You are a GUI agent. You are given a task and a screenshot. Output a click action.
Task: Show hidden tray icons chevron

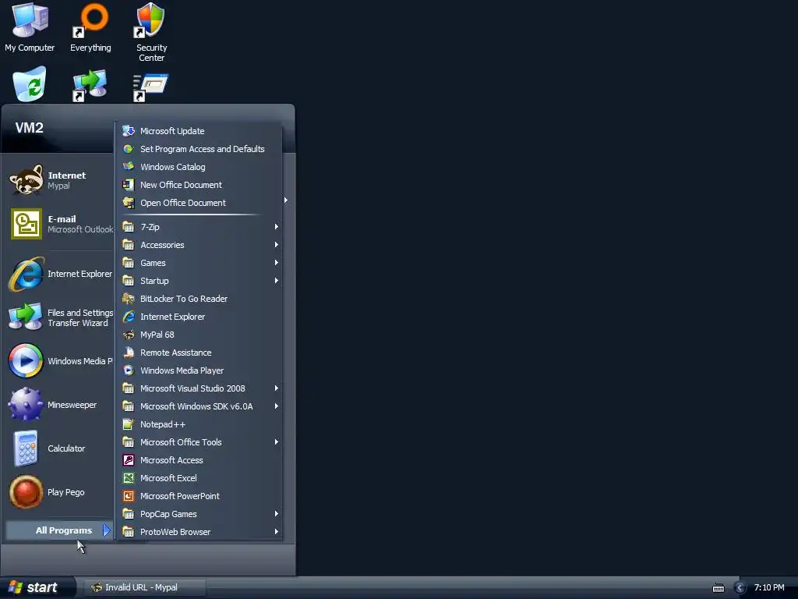coord(740,588)
